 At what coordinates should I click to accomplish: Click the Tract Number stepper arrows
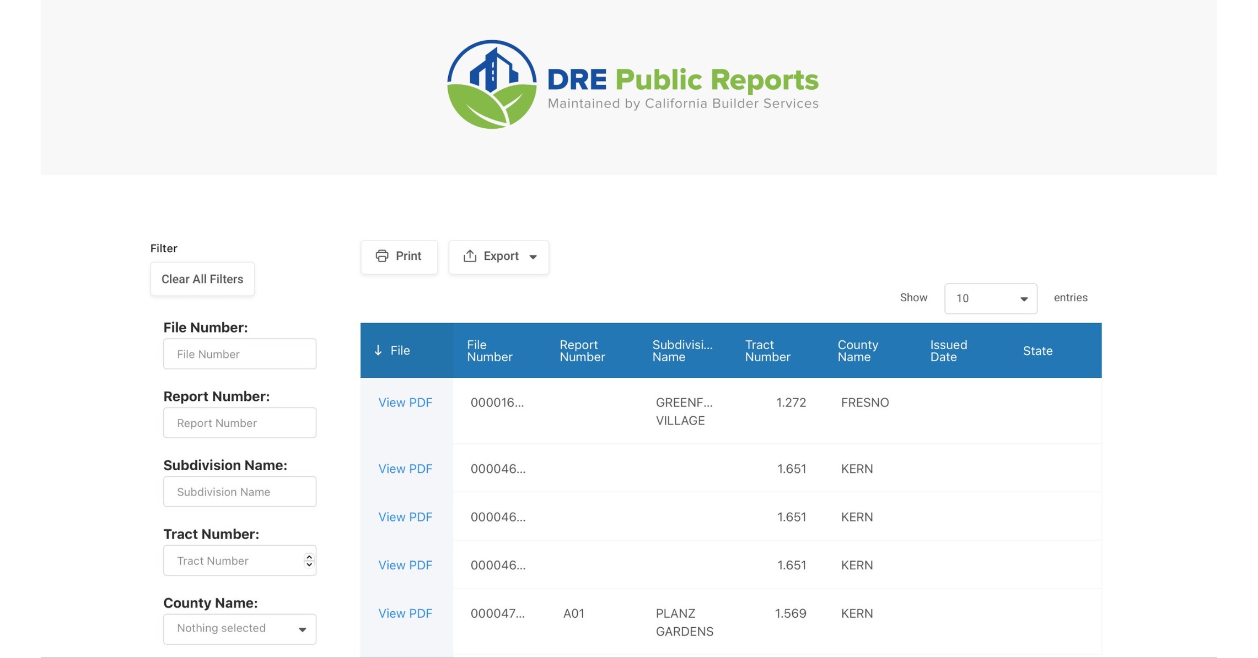(309, 561)
